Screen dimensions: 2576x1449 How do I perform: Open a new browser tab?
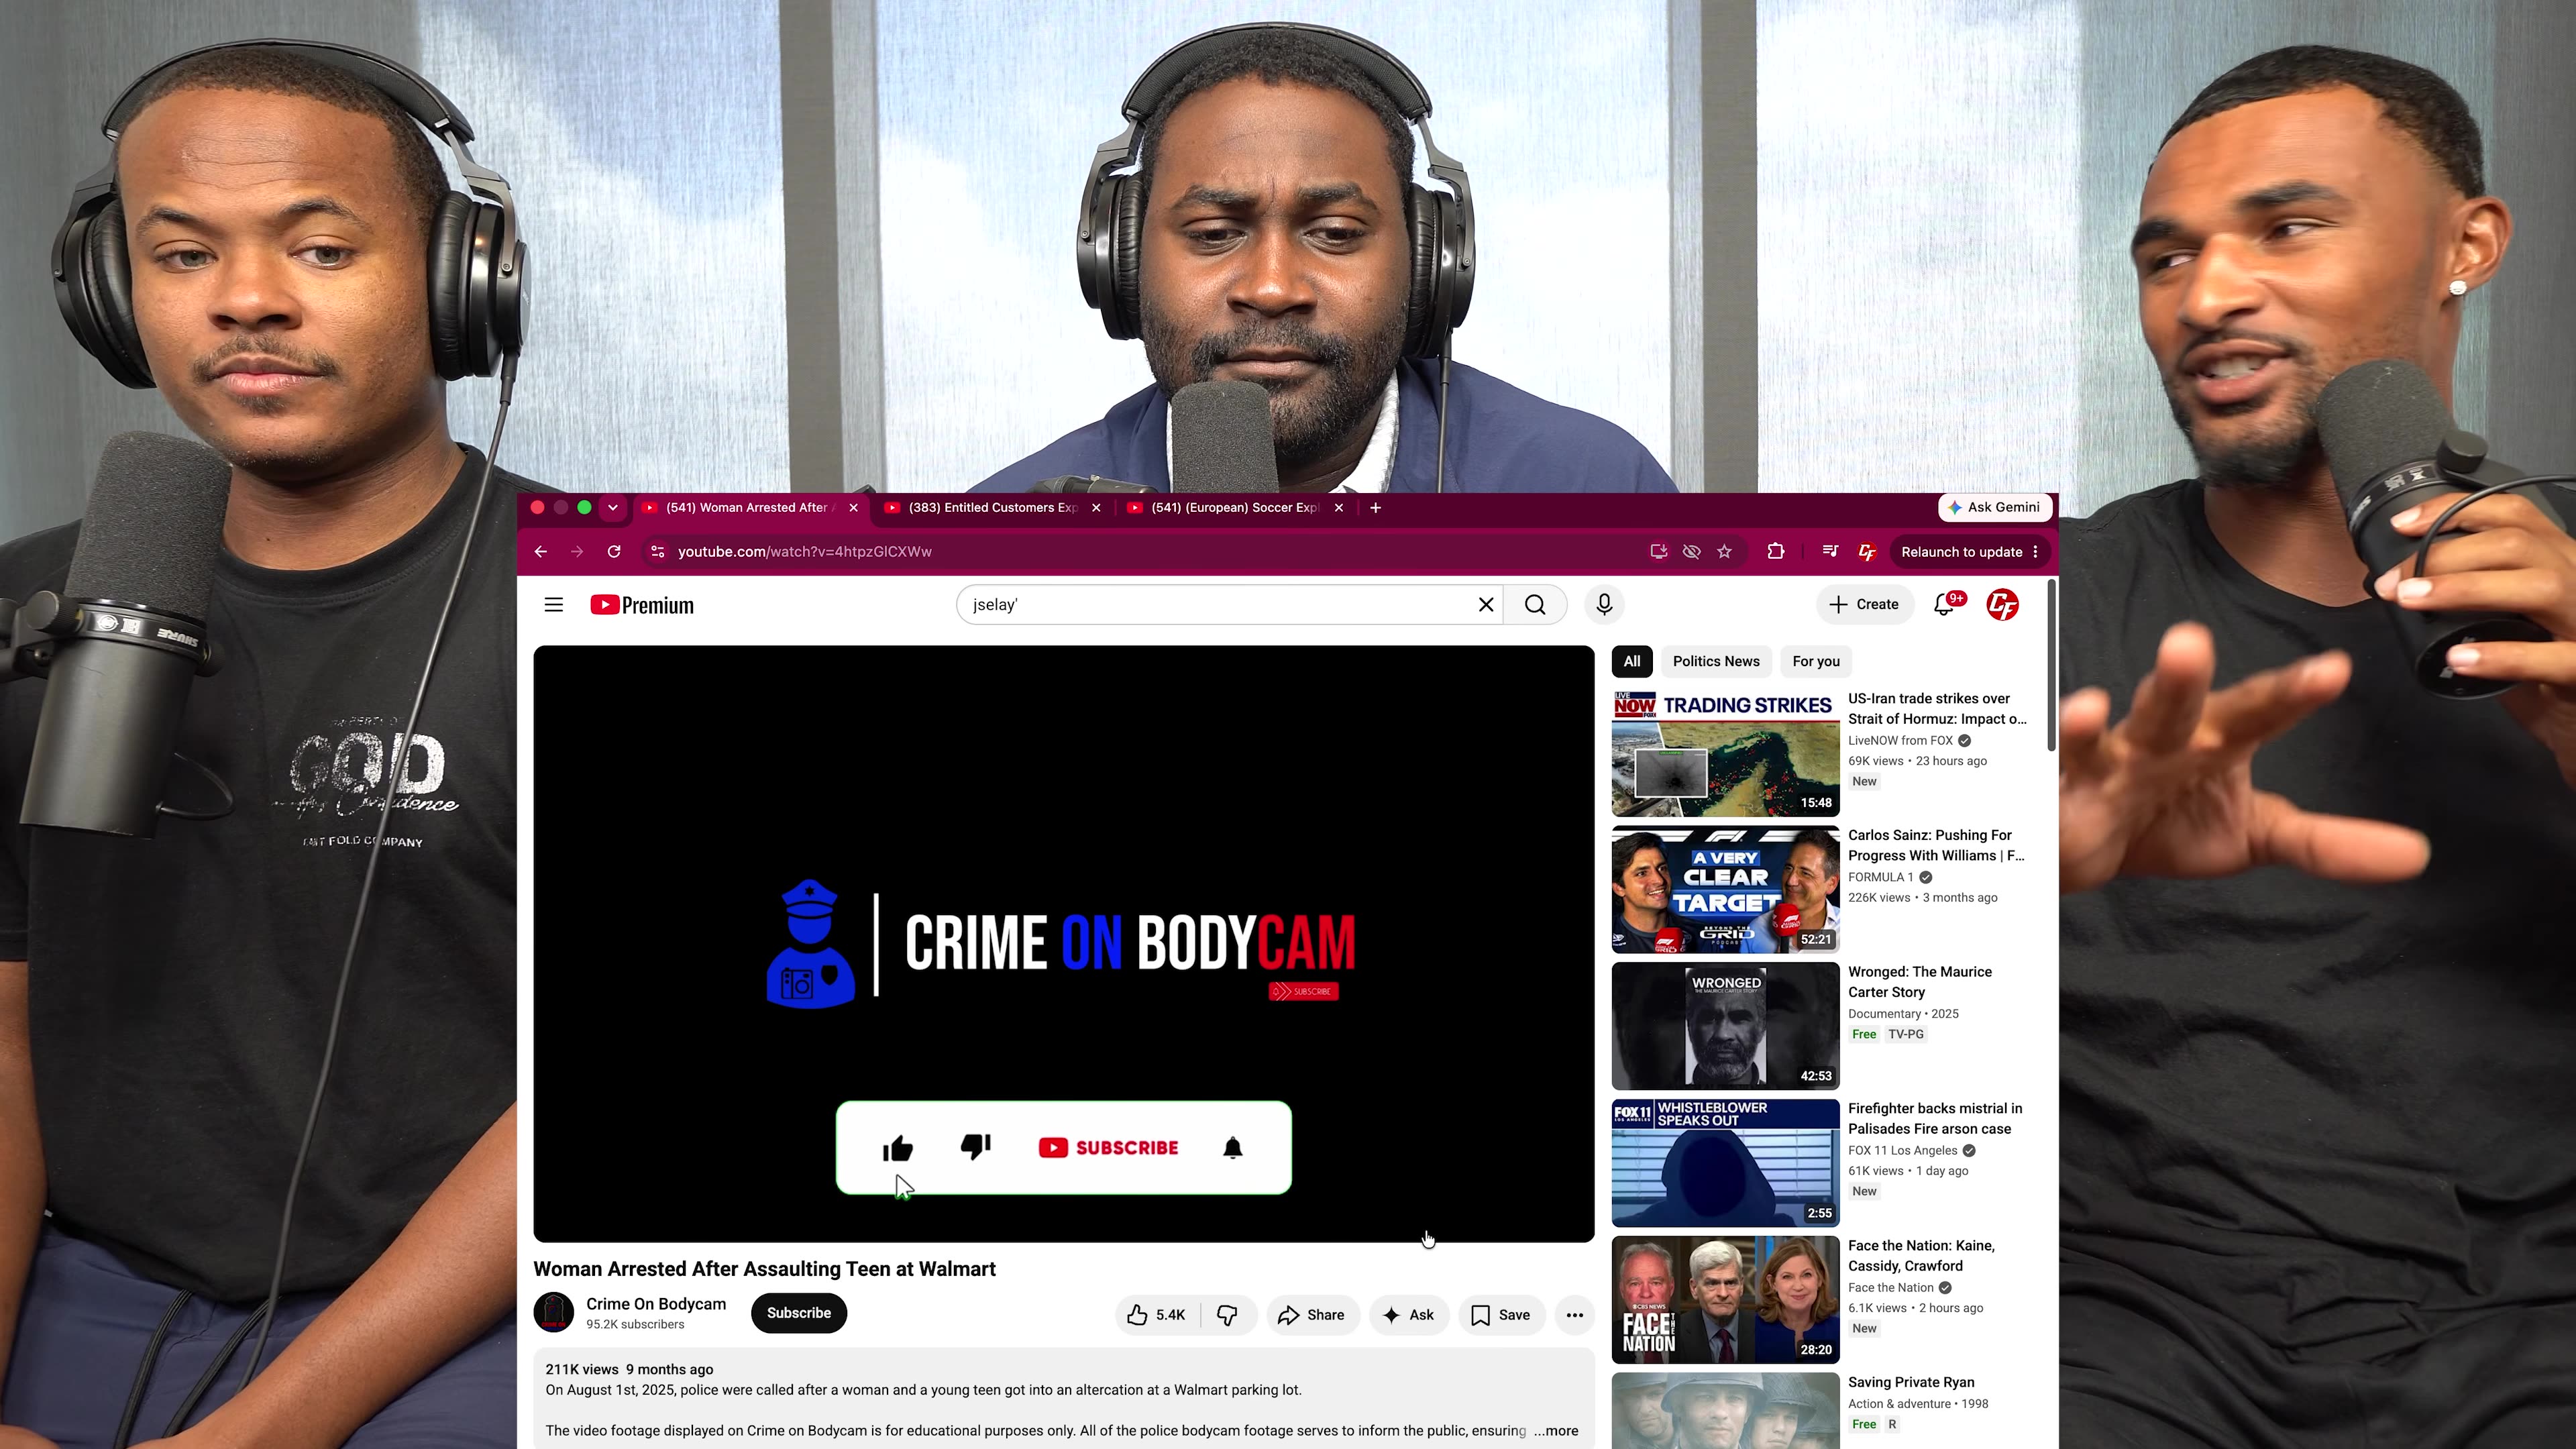coord(1376,508)
